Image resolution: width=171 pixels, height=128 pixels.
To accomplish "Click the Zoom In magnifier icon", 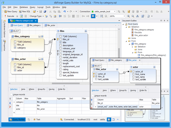I will point(128,16).
